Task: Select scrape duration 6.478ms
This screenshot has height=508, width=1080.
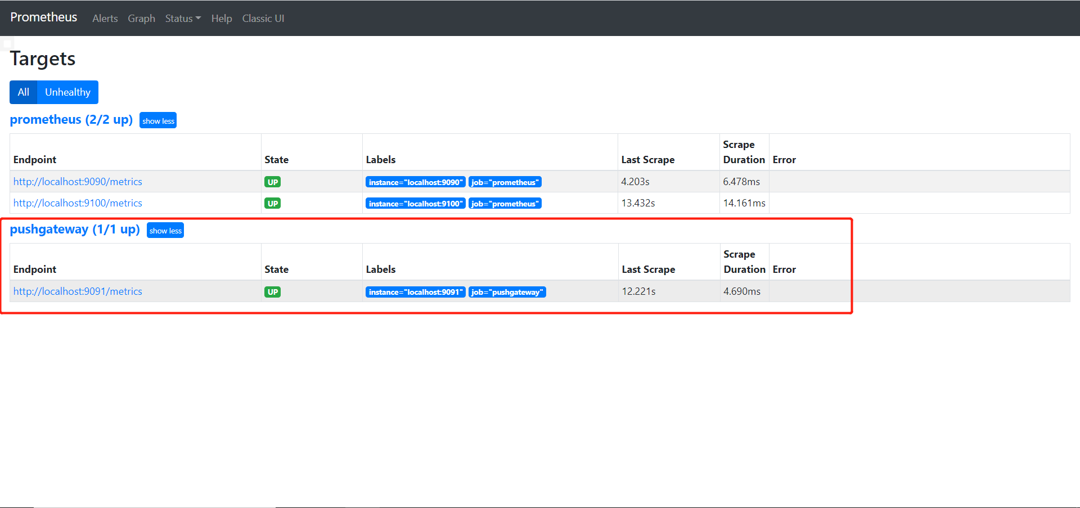Action: 741,182
